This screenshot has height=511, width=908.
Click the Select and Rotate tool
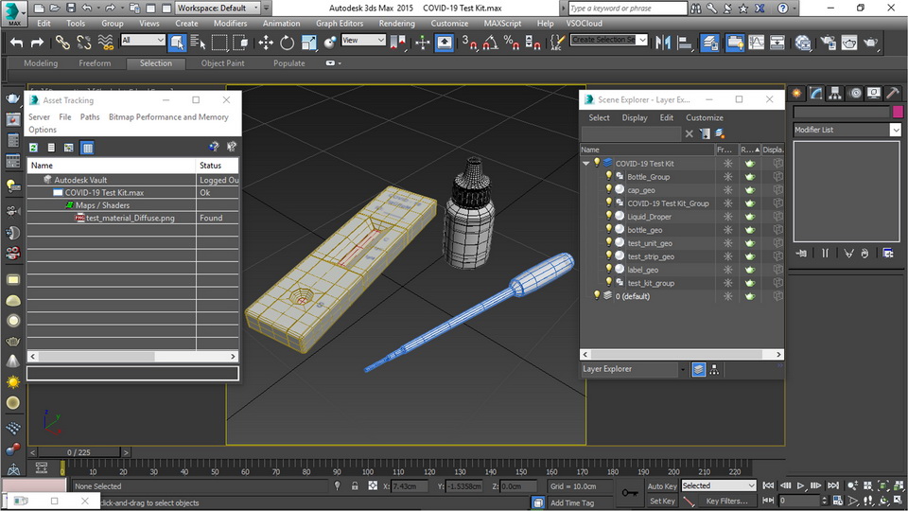click(x=287, y=43)
